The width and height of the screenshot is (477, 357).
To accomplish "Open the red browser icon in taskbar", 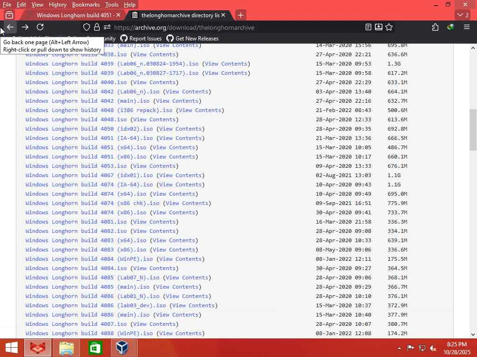I will (x=37, y=348).
